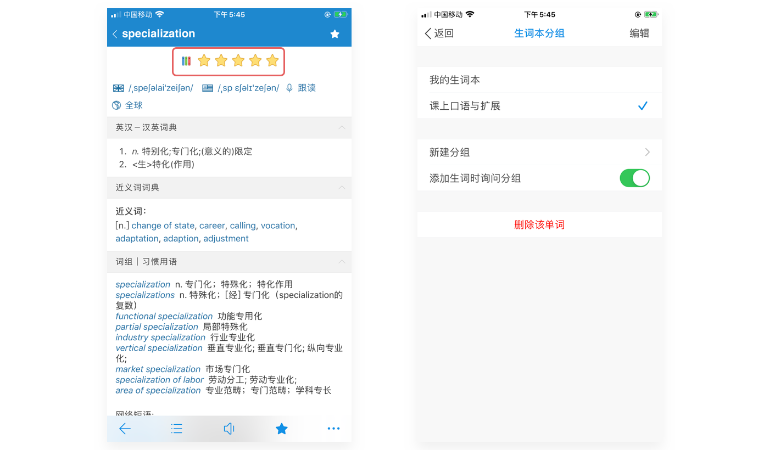Tap the microphone icon for 跟读
The width and height of the screenshot is (769, 450).
pos(289,88)
